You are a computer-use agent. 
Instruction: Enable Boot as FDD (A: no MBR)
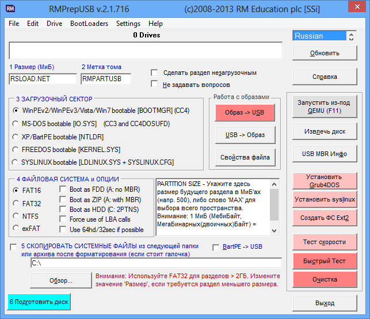click(x=63, y=189)
